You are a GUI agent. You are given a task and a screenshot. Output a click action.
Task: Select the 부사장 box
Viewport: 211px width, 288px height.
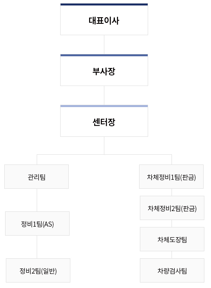click(104, 70)
